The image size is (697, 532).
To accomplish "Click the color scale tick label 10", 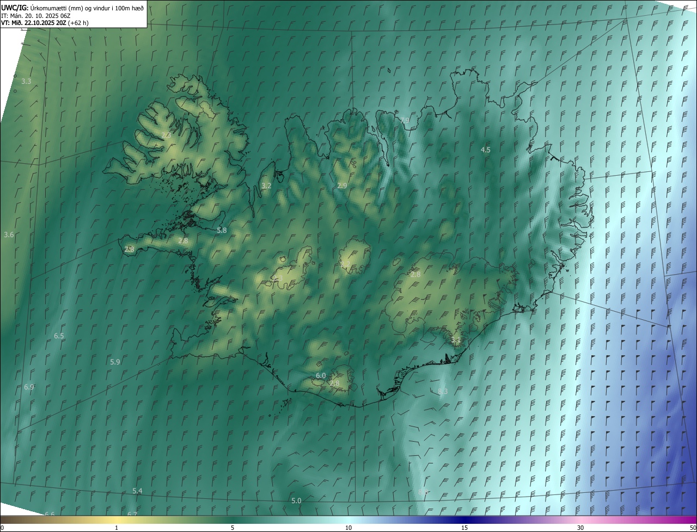I will pos(348,528).
